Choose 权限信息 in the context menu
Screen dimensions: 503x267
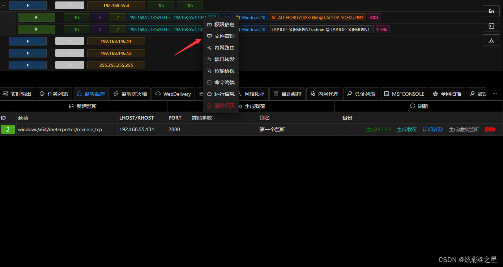[x=221, y=25]
